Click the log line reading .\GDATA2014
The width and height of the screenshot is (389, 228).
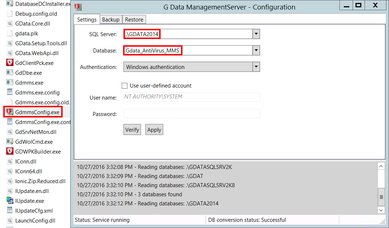point(148,204)
